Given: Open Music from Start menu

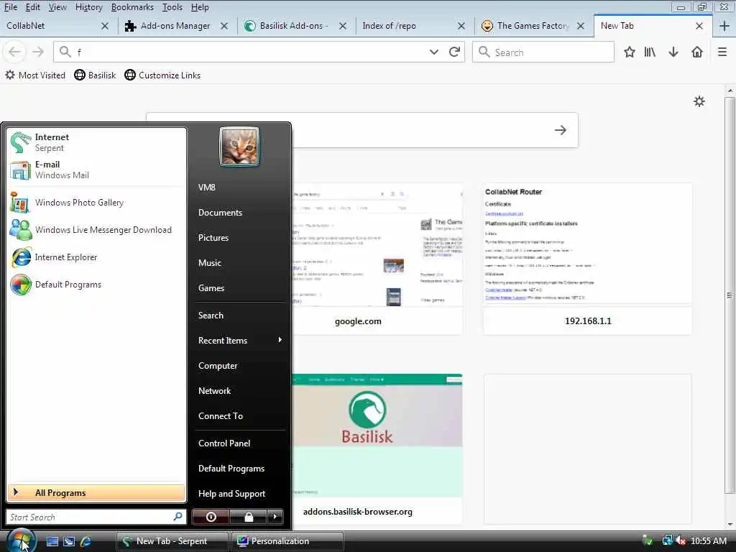Looking at the screenshot, I should tap(210, 263).
